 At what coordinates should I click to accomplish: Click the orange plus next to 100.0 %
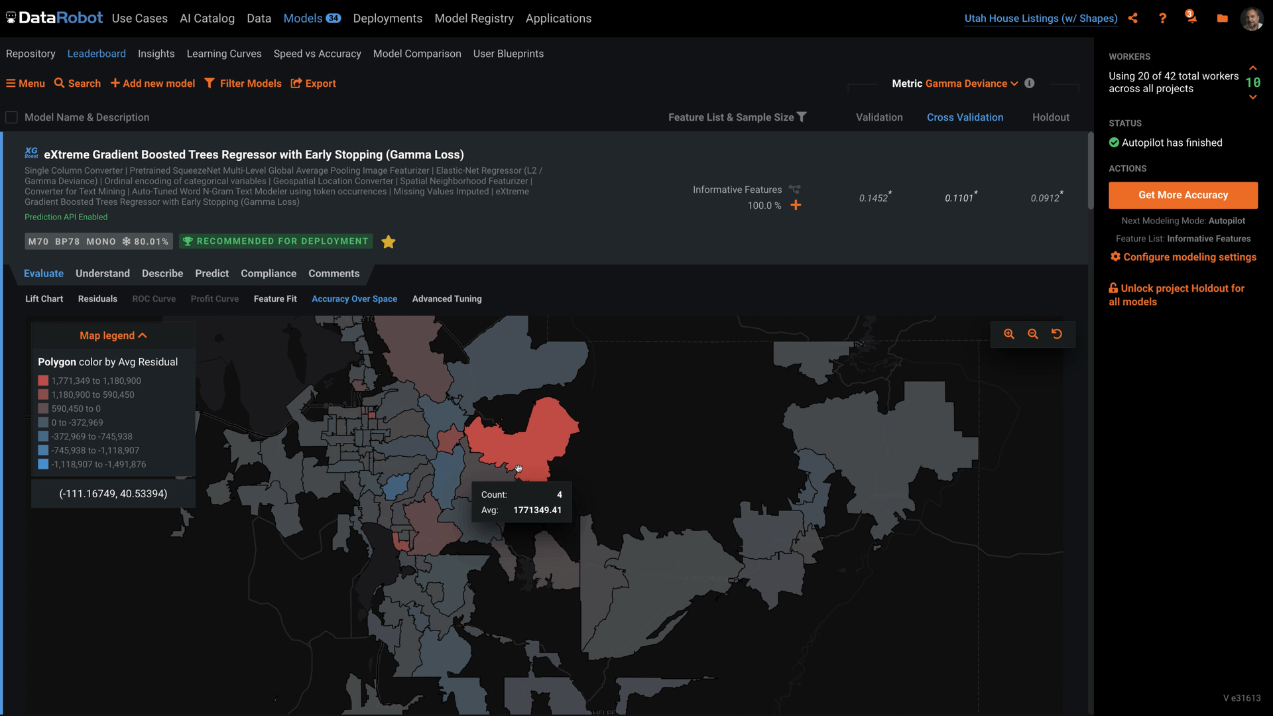796,206
